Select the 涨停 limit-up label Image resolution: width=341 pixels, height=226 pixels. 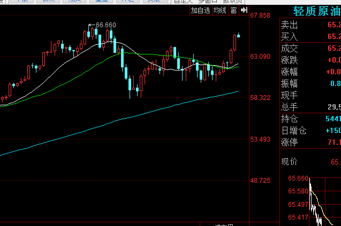tap(289, 143)
